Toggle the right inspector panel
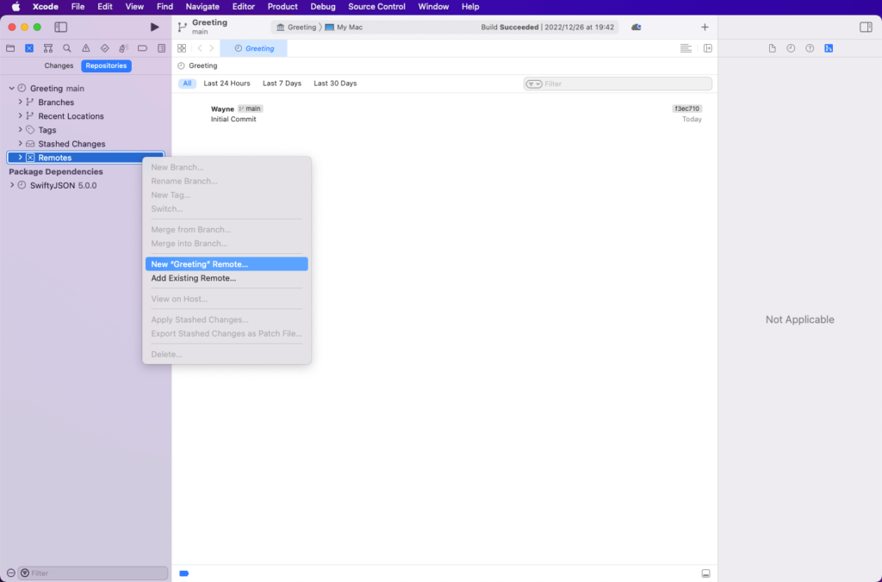Image resolution: width=882 pixels, height=582 pixels. coord(866,28)
